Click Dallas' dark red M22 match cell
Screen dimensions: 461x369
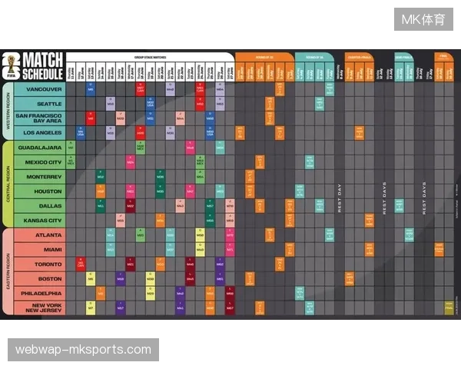[x=131, y=206]
